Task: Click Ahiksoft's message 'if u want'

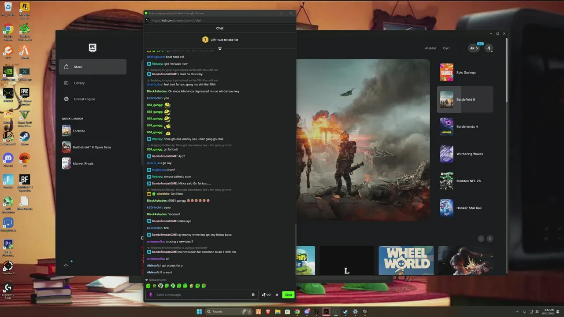Action: coord(166,273)
